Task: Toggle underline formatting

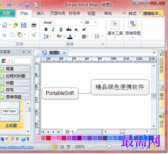Action: (61, 30)
